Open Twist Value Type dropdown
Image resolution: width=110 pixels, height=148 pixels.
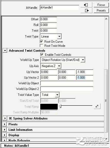(x=50, y=95)
